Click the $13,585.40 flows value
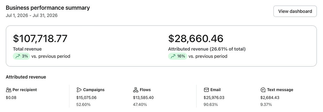Screen dimensions: 323x112 pos(143,98)
